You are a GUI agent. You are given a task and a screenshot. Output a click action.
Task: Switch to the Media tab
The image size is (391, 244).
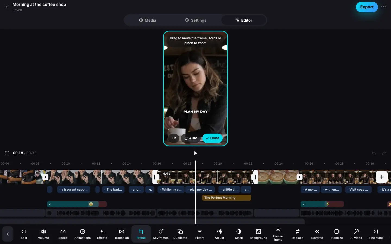click(147, 20)
